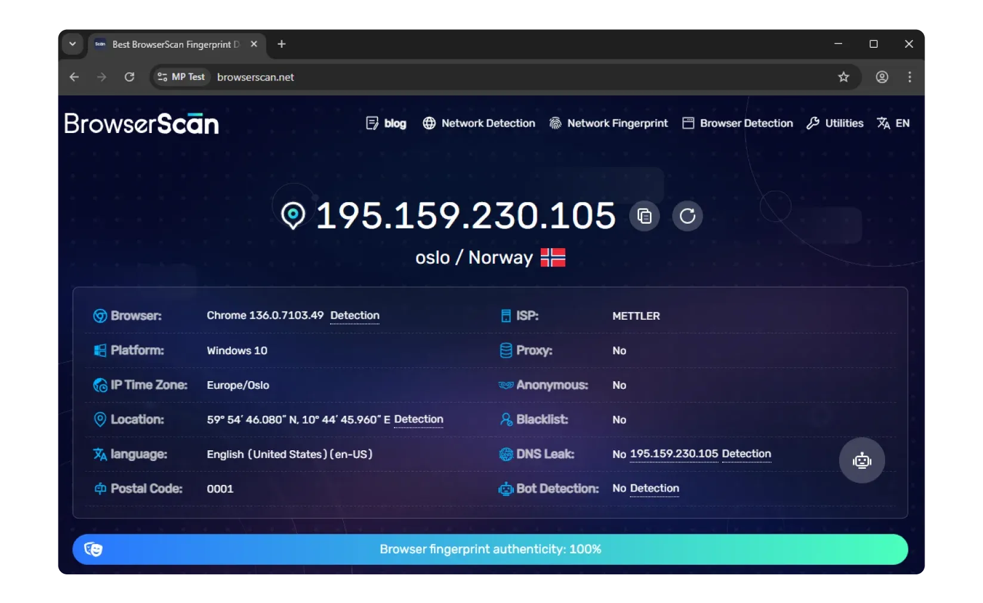Bookmark this page with the star icon
This screenshot has height=603, width=983.
pyautogui.click(x=843, y=77)
